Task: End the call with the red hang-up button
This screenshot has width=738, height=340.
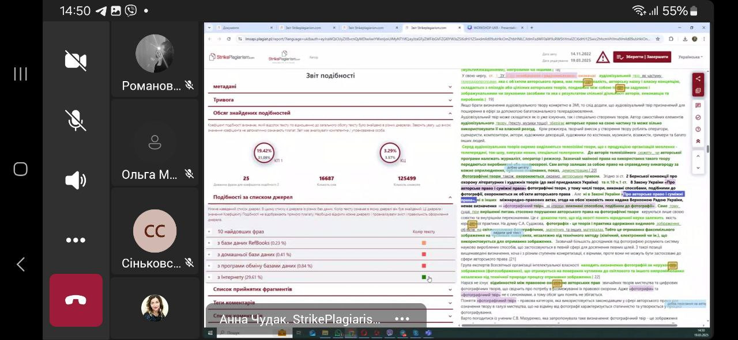Action: (x=76, y=300)
